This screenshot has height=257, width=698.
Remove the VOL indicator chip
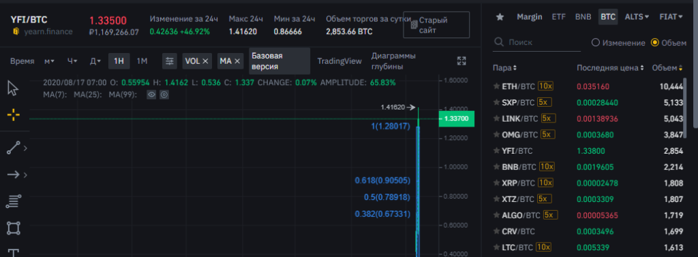click(205, 61)
